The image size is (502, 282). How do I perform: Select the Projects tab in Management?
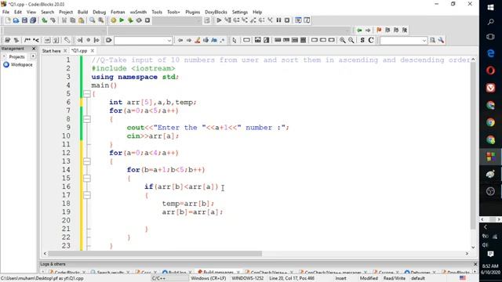point(16,56)
